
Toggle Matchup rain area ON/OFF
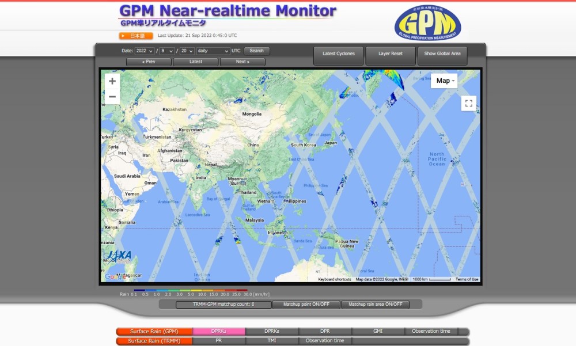(x=375, y=305)
